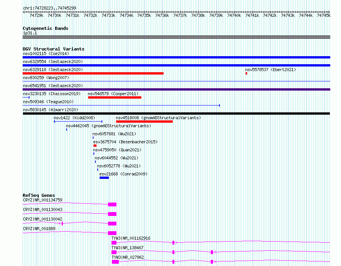
Task: Open the nsv3230135 (Chaisson2019) variant label
Action: pos(52,94)
